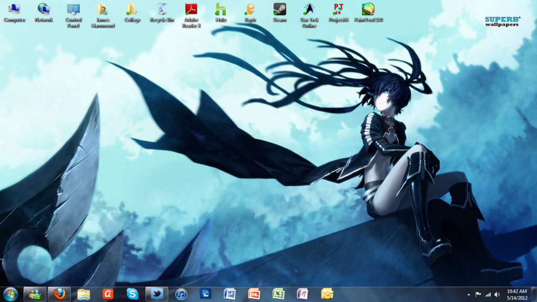537x302 pixels.
Task: Switch to the Twitter bird taskbar app
Action: pos(157,294)
